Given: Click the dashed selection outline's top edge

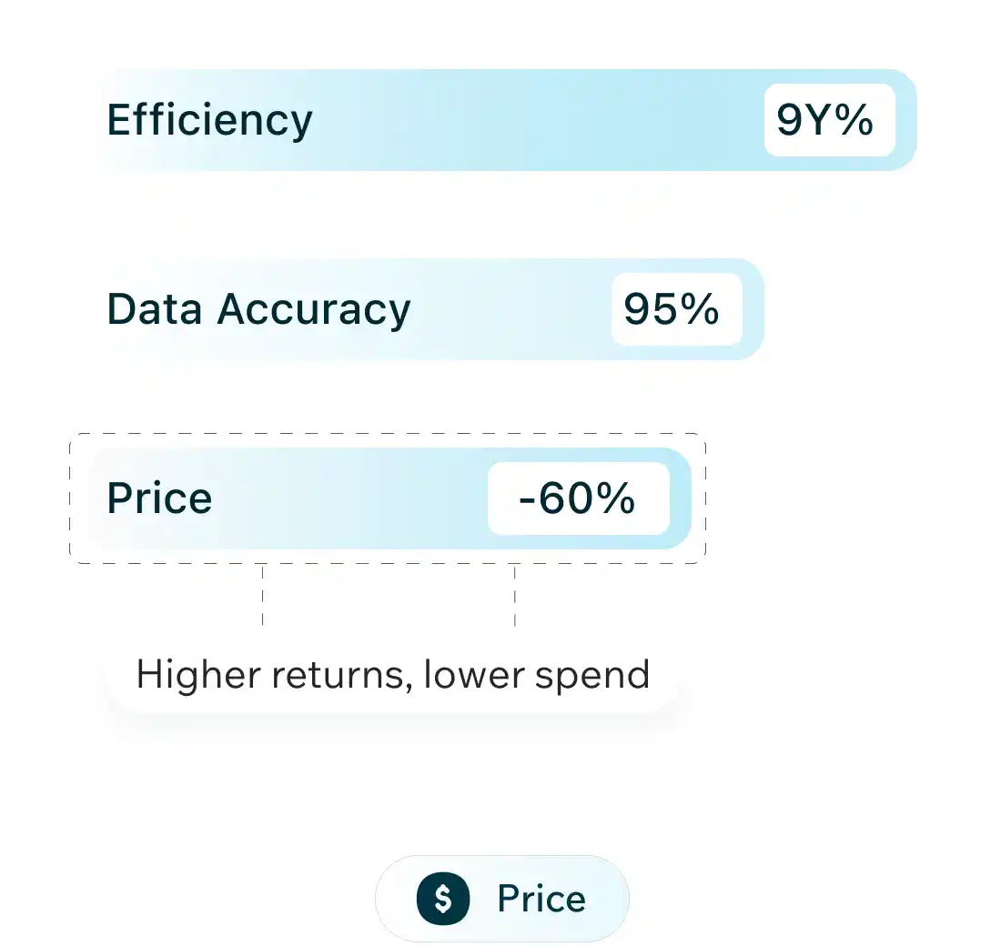Looking at the screenshot, I should (x=389, y=434).
